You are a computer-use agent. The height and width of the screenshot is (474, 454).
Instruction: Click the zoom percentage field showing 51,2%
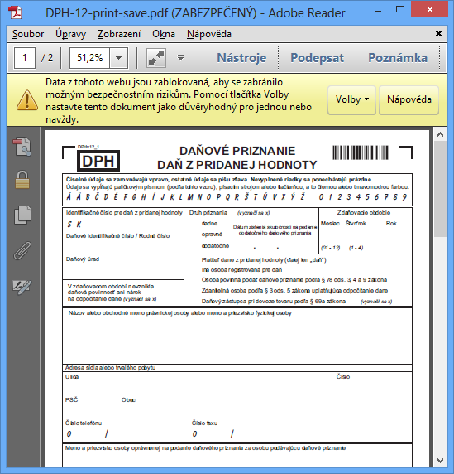[89, 58]
